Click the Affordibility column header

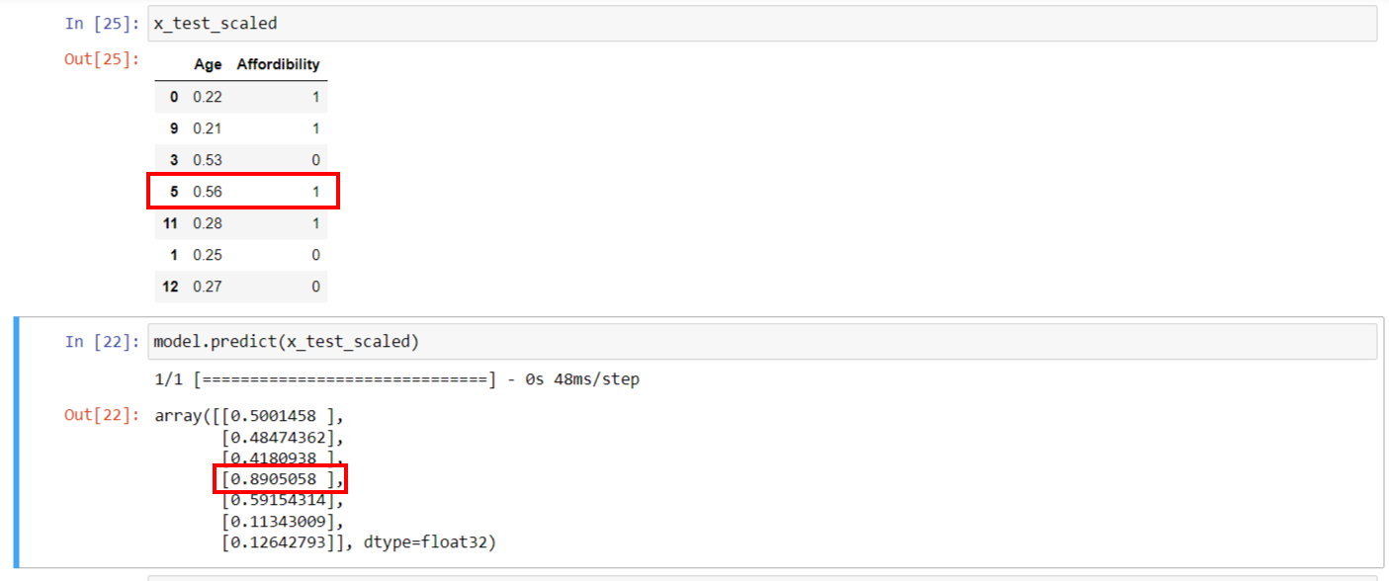[278, 64]
